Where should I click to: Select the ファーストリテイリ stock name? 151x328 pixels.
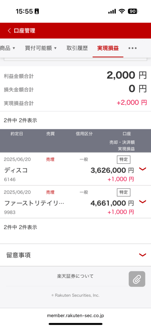click(x=34, y=203)
